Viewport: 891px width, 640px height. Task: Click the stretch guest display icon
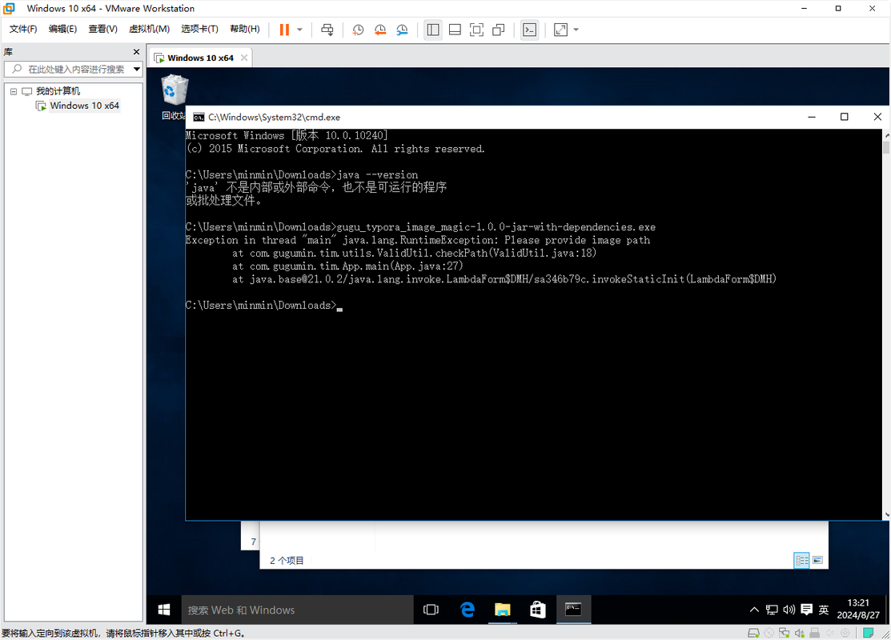point(561,30)
